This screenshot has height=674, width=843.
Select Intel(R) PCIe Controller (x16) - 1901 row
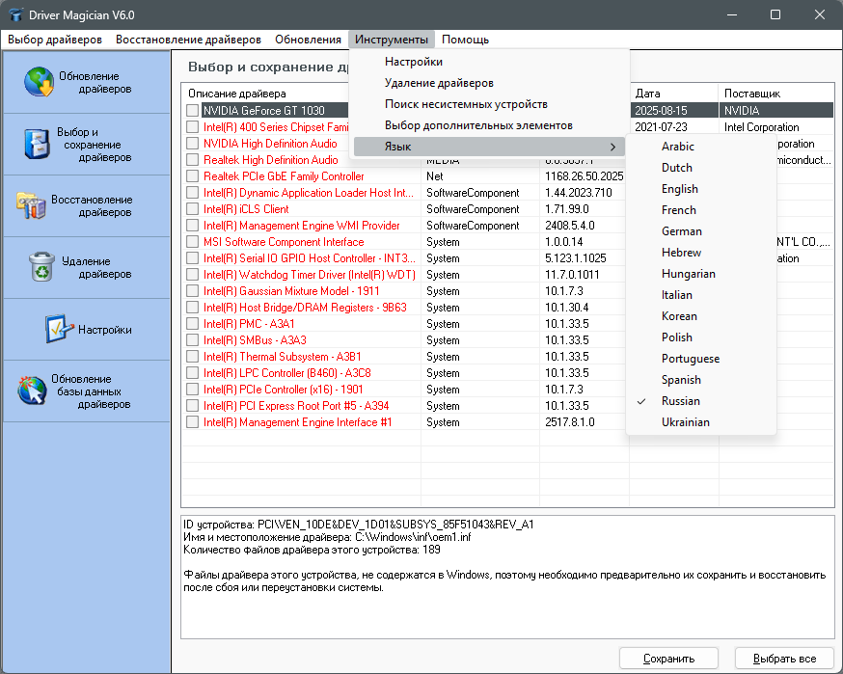click(284, 390)
